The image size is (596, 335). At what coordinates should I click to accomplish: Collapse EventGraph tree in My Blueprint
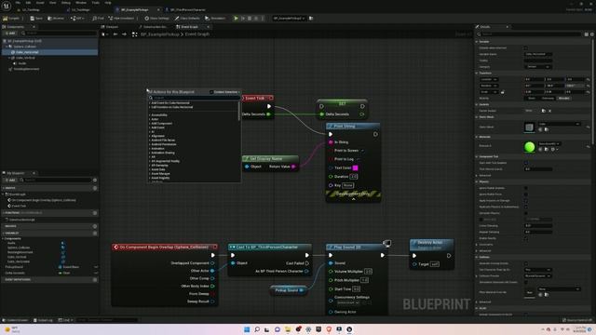click(x=4, y=194)
